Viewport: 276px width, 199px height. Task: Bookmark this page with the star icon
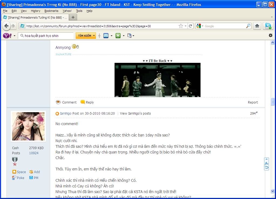(181, 26)
